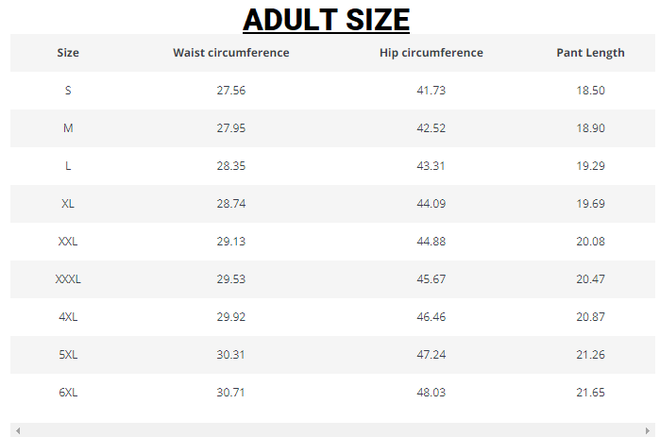Image resolution: width=660 pixels, height=437 pixels.
Task: Select pant length value 21.65 cell
Action: [x=590, y=393]
